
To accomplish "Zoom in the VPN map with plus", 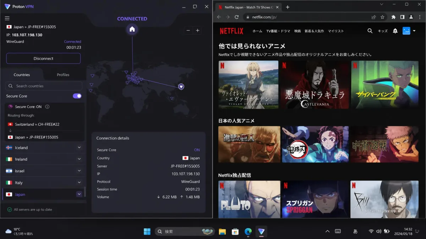I will point(198,30).
